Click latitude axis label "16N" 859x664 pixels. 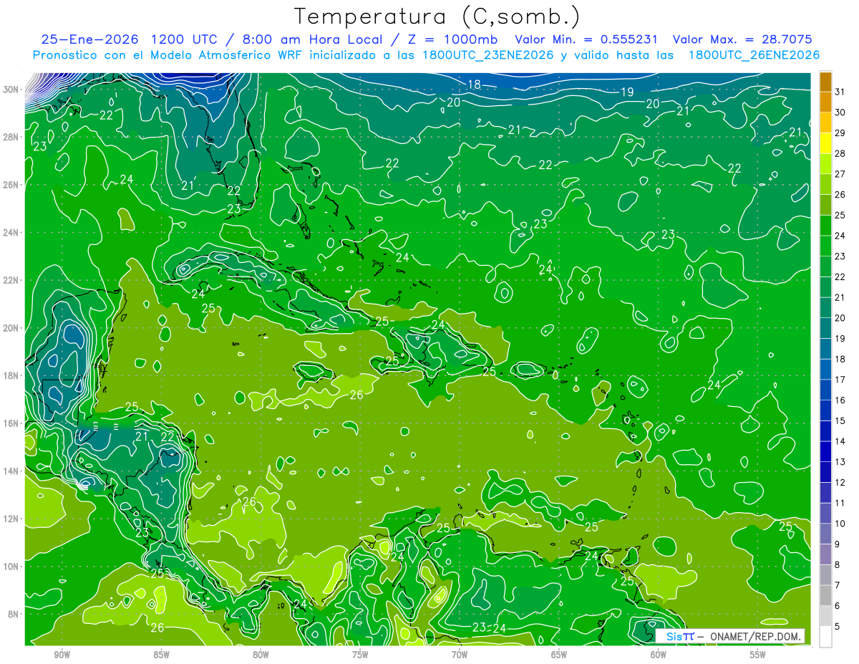click(x=11, y=423)
